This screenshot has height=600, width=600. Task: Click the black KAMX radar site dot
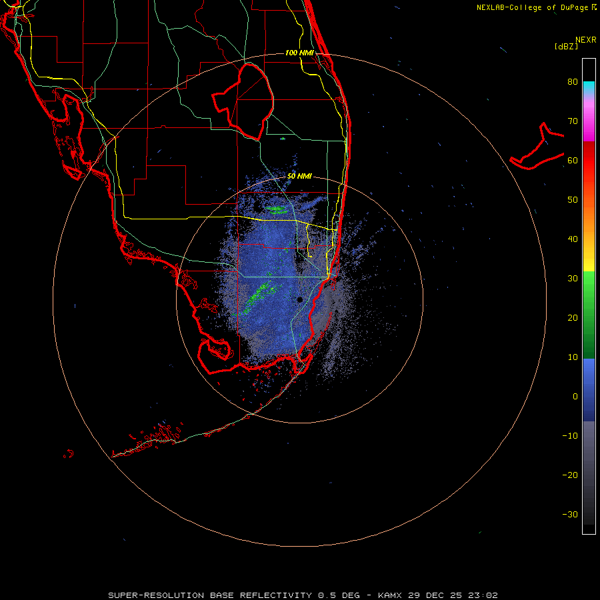pyautogui.click(x=300, y=299)
